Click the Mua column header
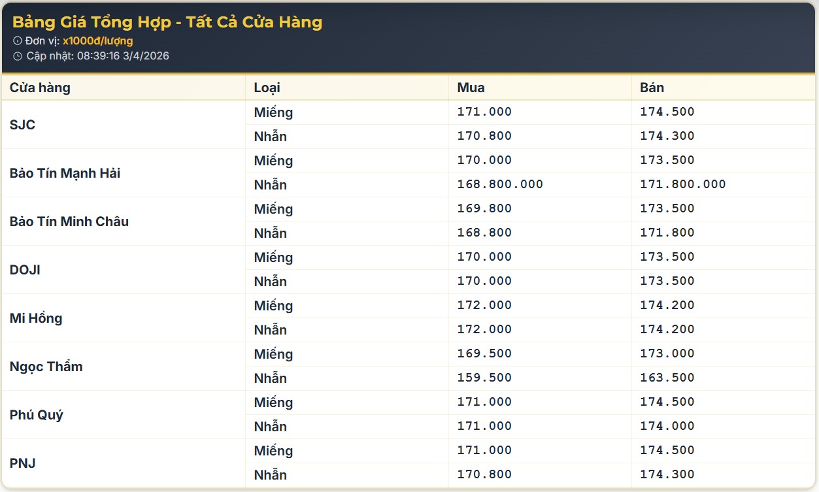Viewport: 819px width, 492px height. tap(471, 88)
